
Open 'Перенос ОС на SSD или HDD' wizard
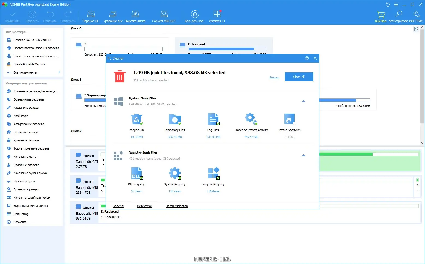click(x=33, y=40)
